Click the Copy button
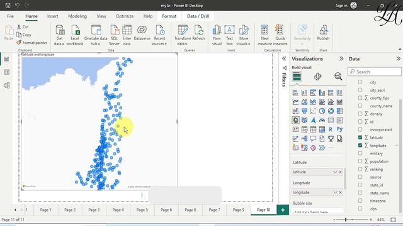This screenshot has height=226, width=403. click(24, 35)
